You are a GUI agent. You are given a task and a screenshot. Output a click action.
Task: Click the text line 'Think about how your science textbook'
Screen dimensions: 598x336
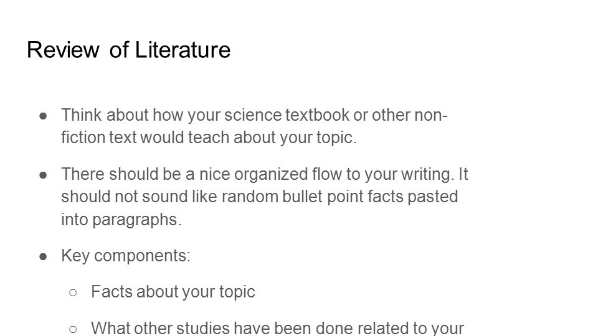pos(254,115)
